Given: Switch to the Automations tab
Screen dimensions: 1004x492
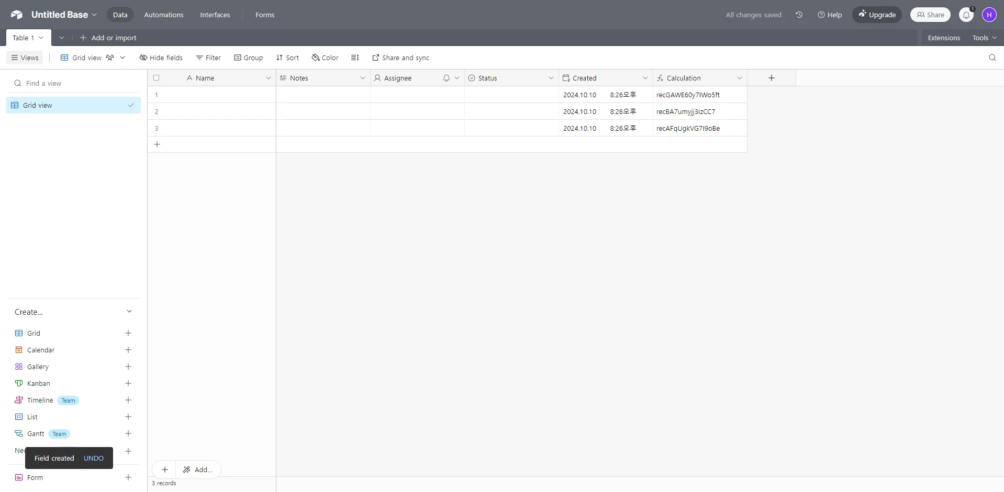Looking at the screenshot, I should [164, 15].
